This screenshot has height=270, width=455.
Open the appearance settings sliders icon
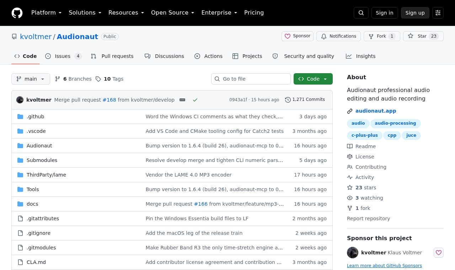(438, 13)
